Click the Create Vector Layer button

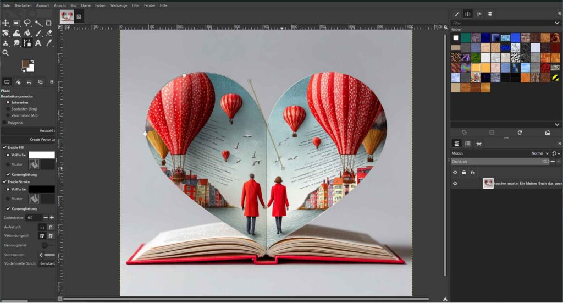point(28,139)
